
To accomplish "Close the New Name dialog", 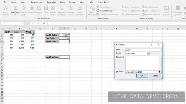I will (159, 45).
